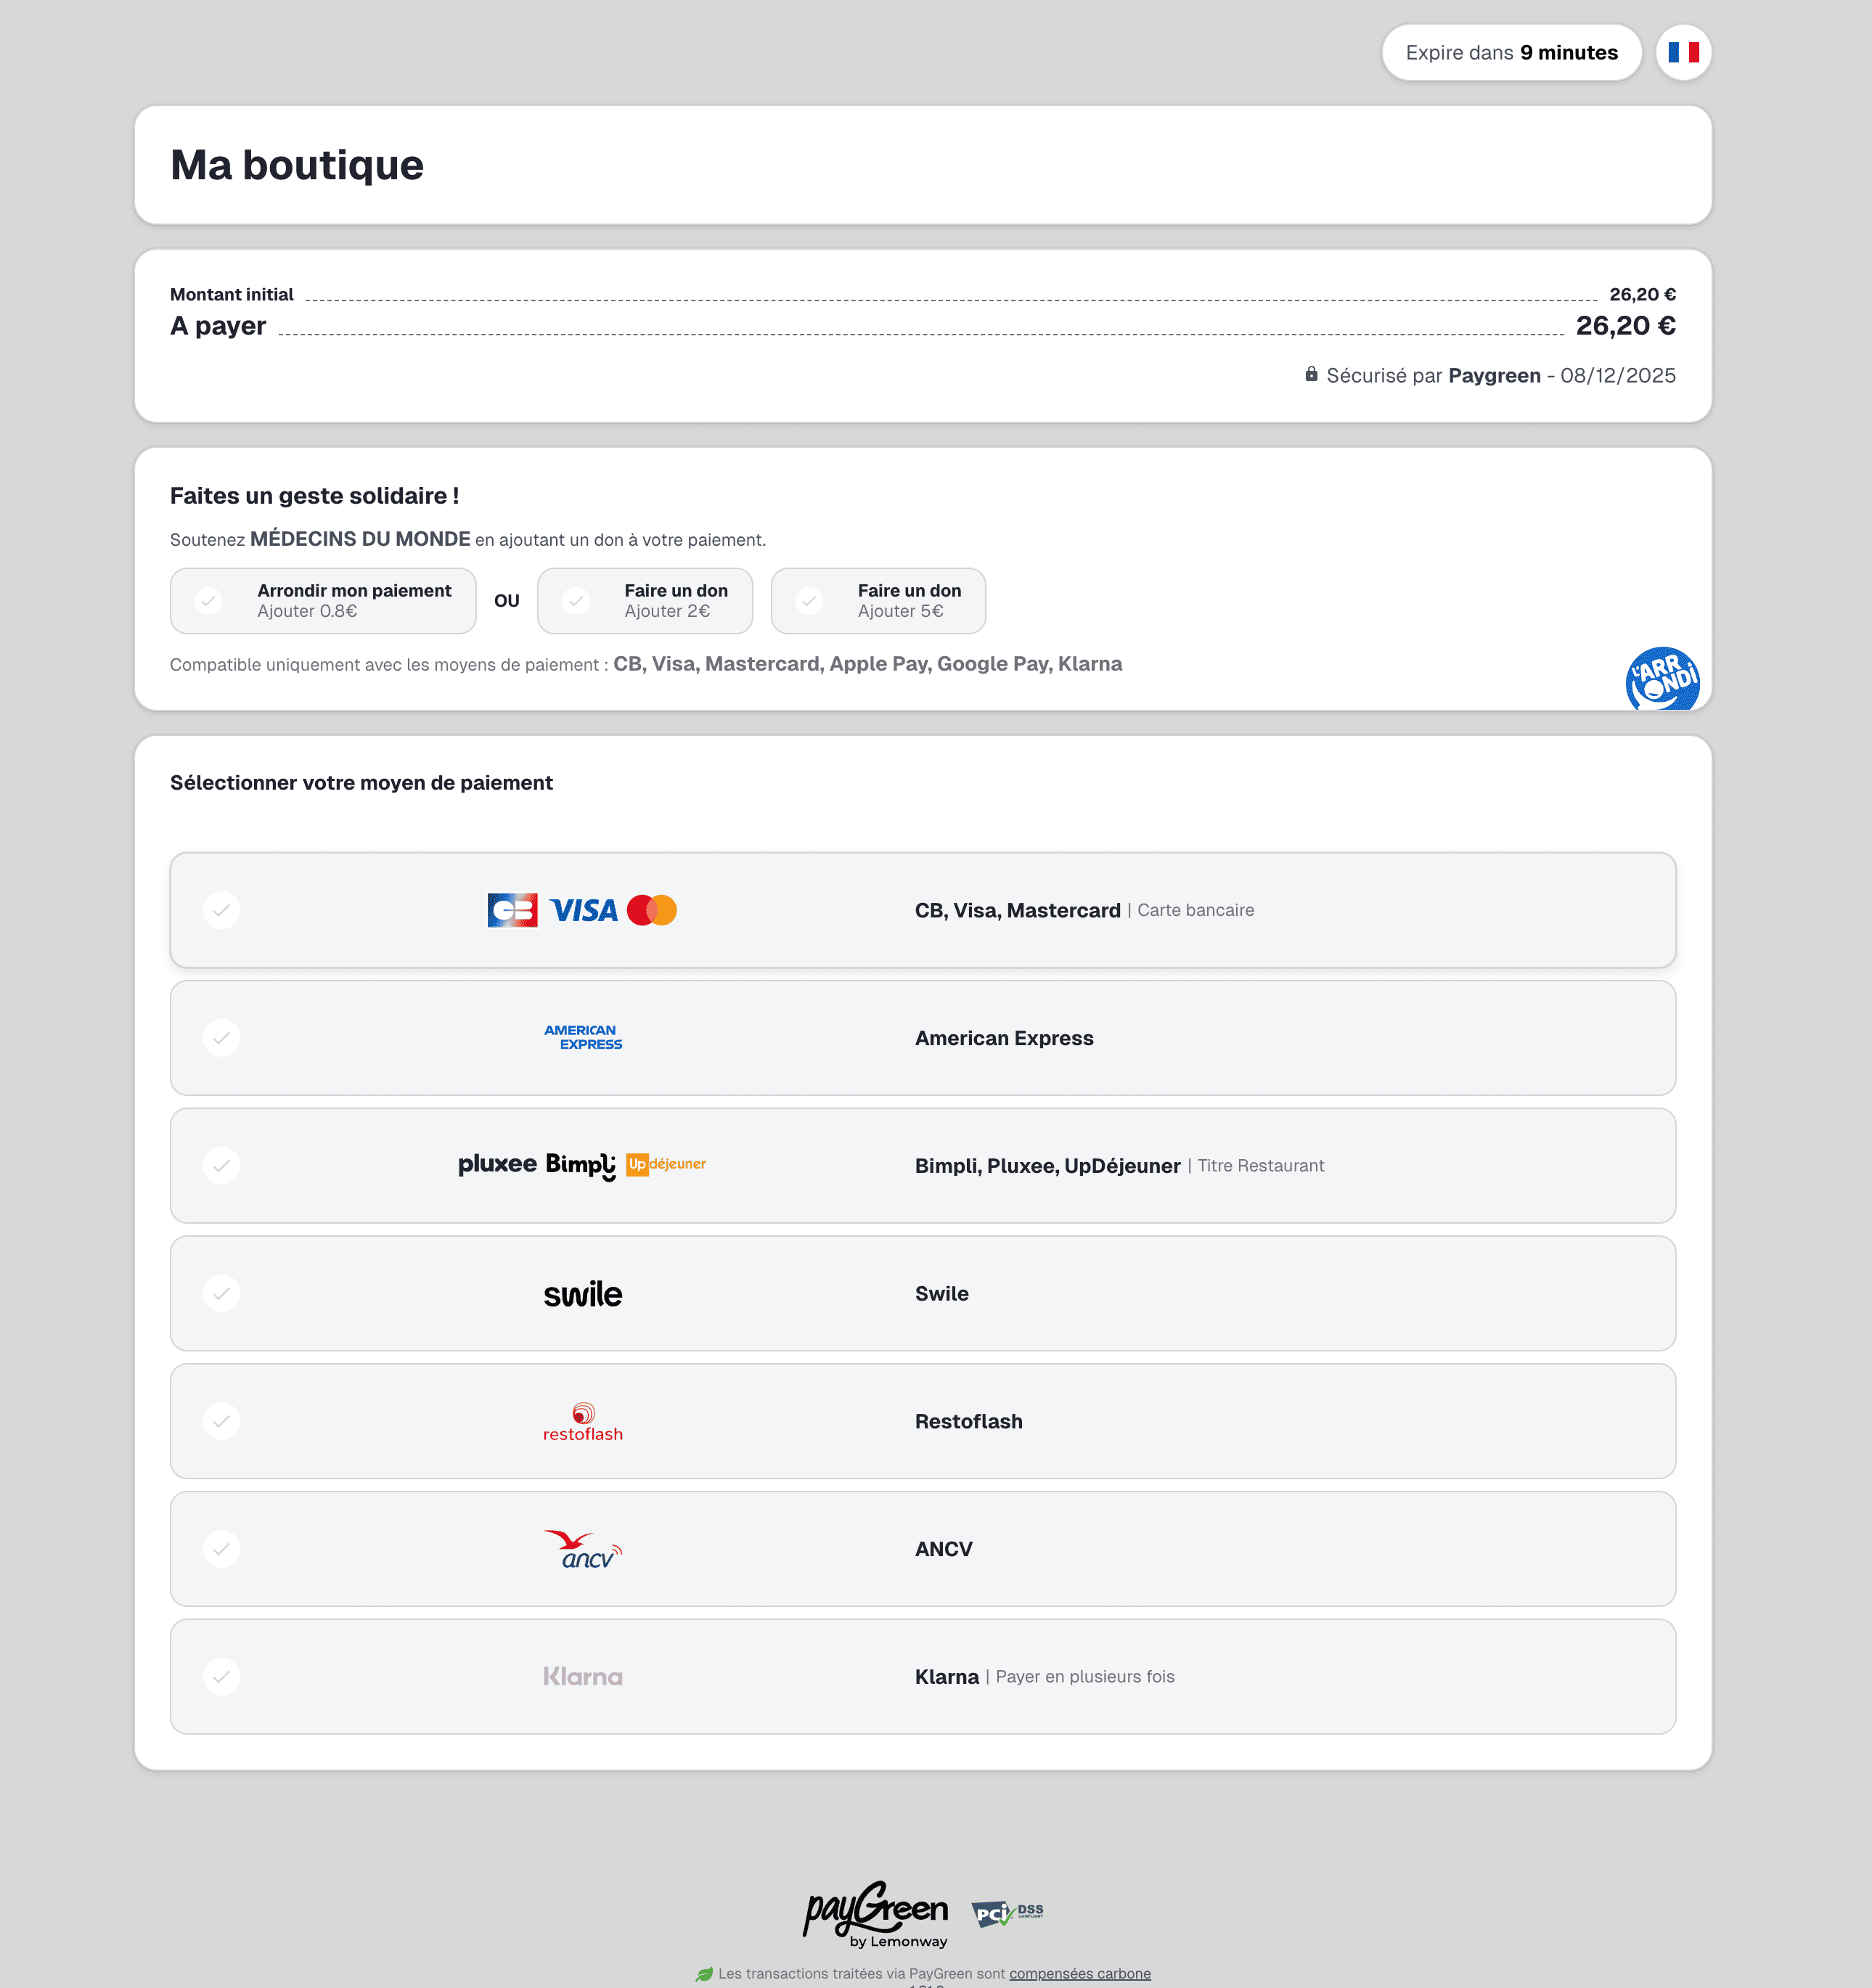Select the Swile payment logo
Image resolution: width=1872 pixels, height=1988 pixels.
pyautogui.click(x=583, y=1293)
